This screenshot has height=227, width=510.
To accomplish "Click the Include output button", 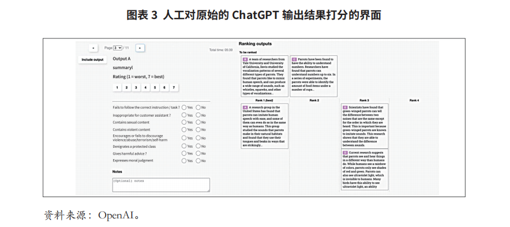I will (92, 60).
